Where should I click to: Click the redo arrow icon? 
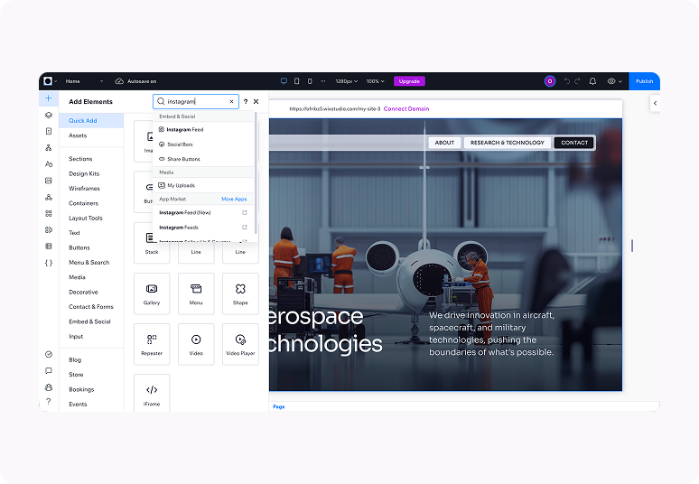(x=577, y=81)
